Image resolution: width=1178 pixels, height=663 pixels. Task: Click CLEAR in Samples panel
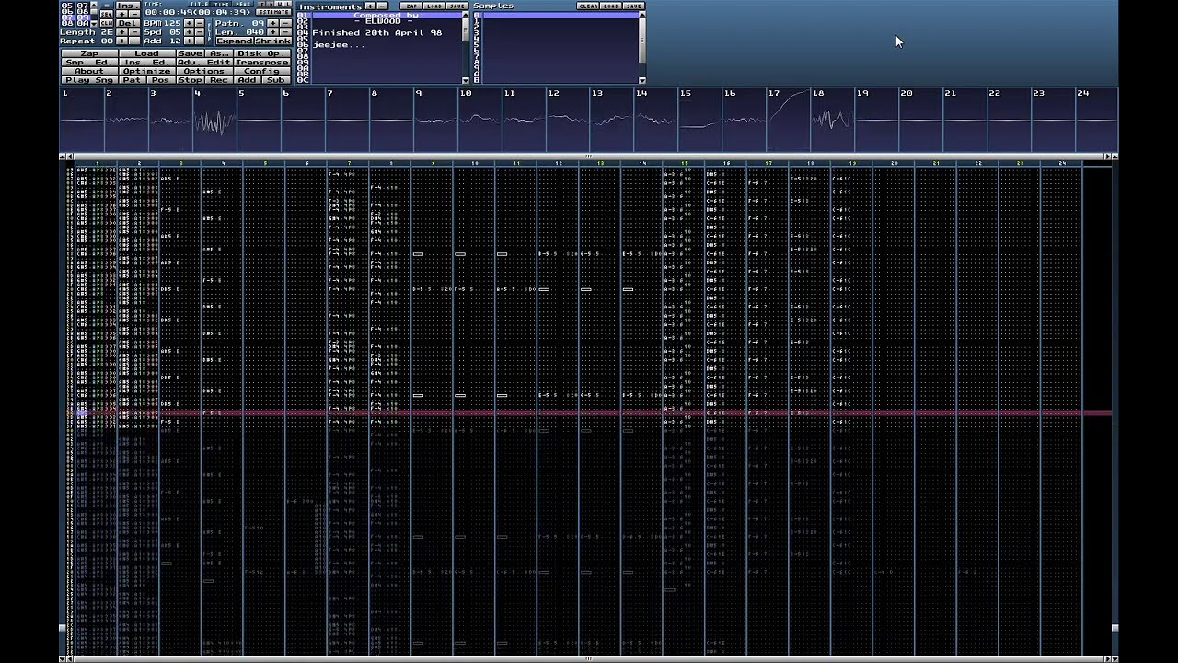point(587,6)
